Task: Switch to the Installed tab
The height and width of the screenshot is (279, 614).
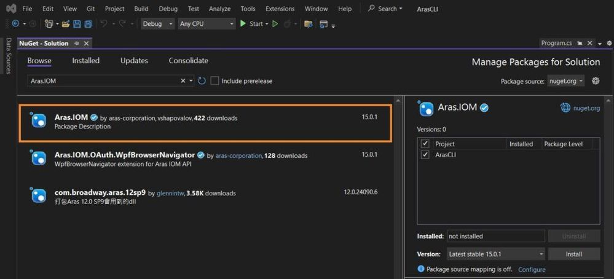Action: [85, 61]
